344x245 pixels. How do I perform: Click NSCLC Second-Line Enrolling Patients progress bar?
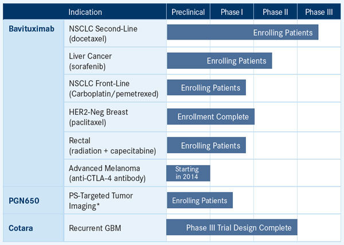pos(243,32)
